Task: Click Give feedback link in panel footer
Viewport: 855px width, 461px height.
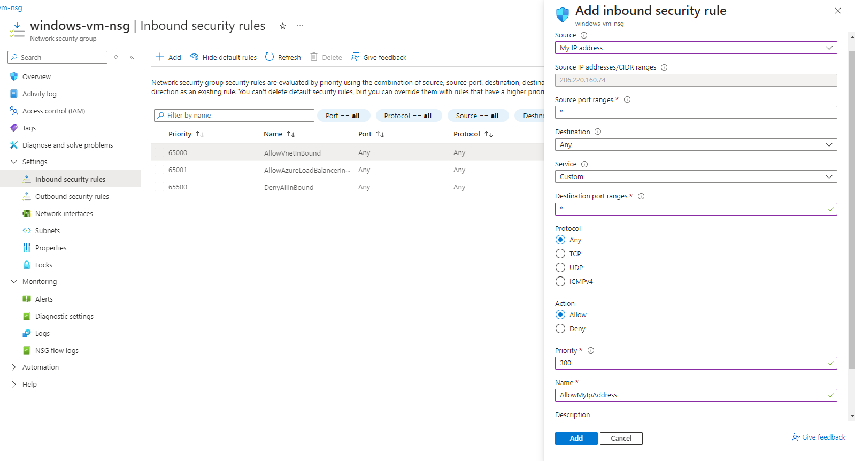Action: [x=819, y=437]
